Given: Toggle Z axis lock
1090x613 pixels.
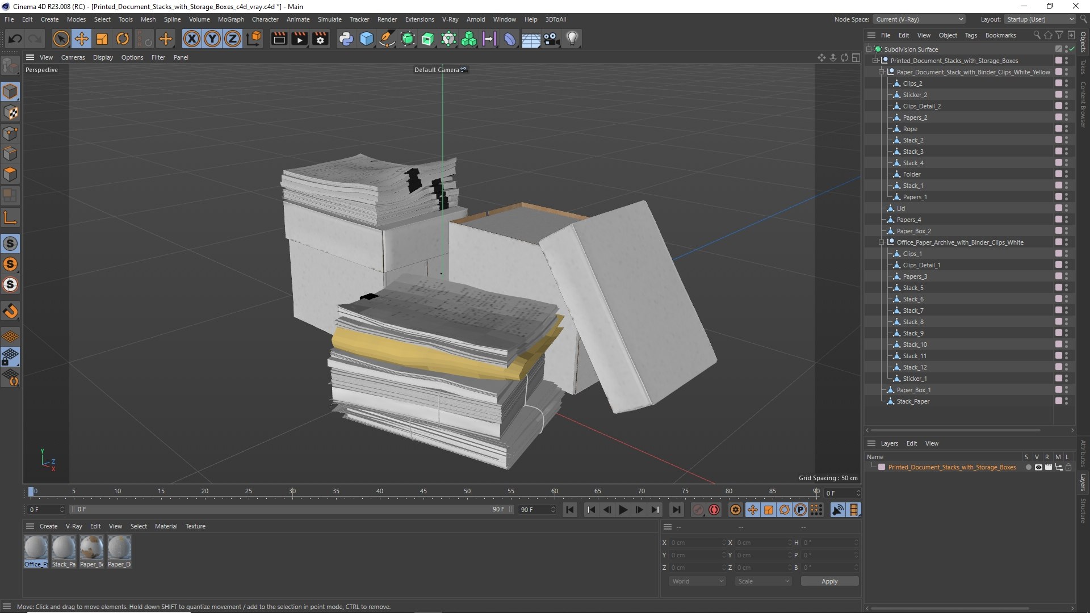Looking at the screenshot, I should (233, 39).
